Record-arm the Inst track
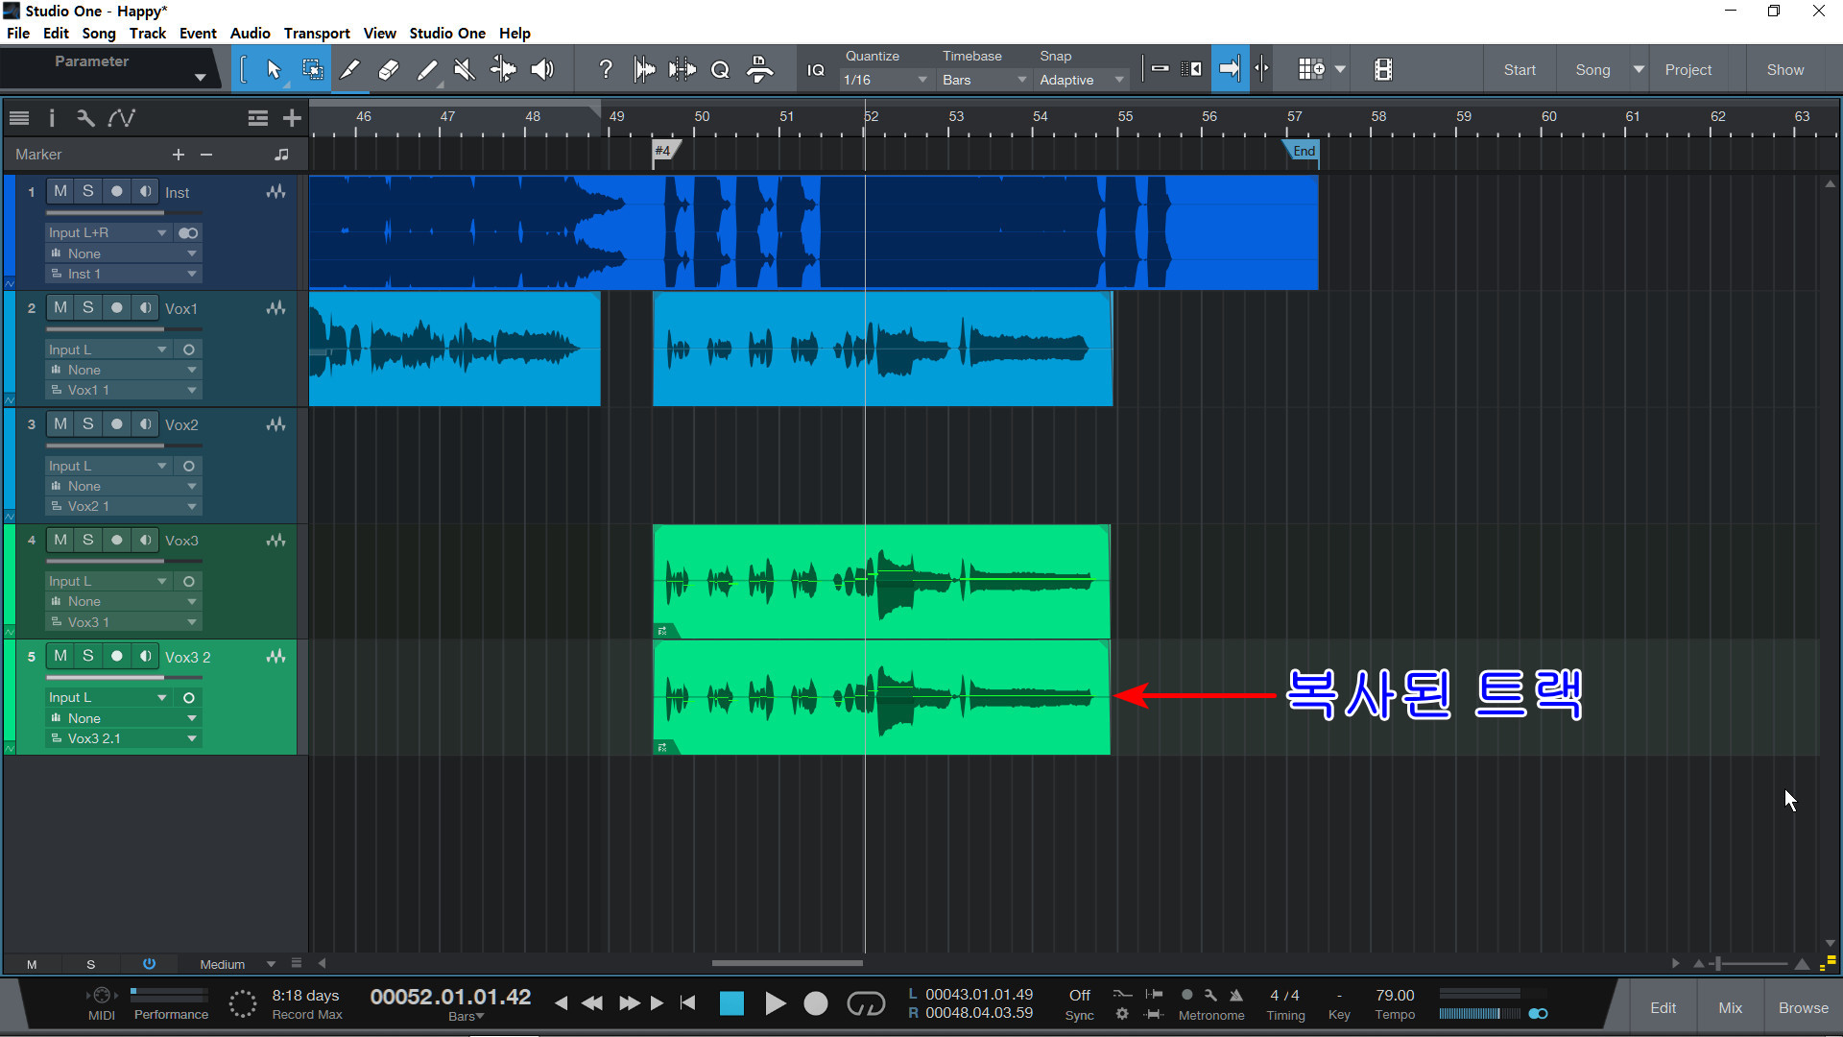The width and height of the screenshot is (1843, 1037). pos(116,191)
